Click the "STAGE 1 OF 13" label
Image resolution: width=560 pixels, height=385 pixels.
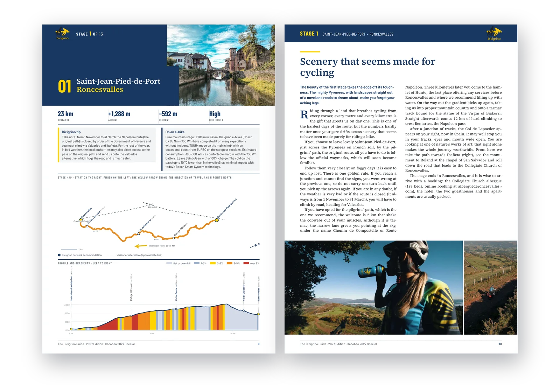pyautogui.click(x=90, y=34)
